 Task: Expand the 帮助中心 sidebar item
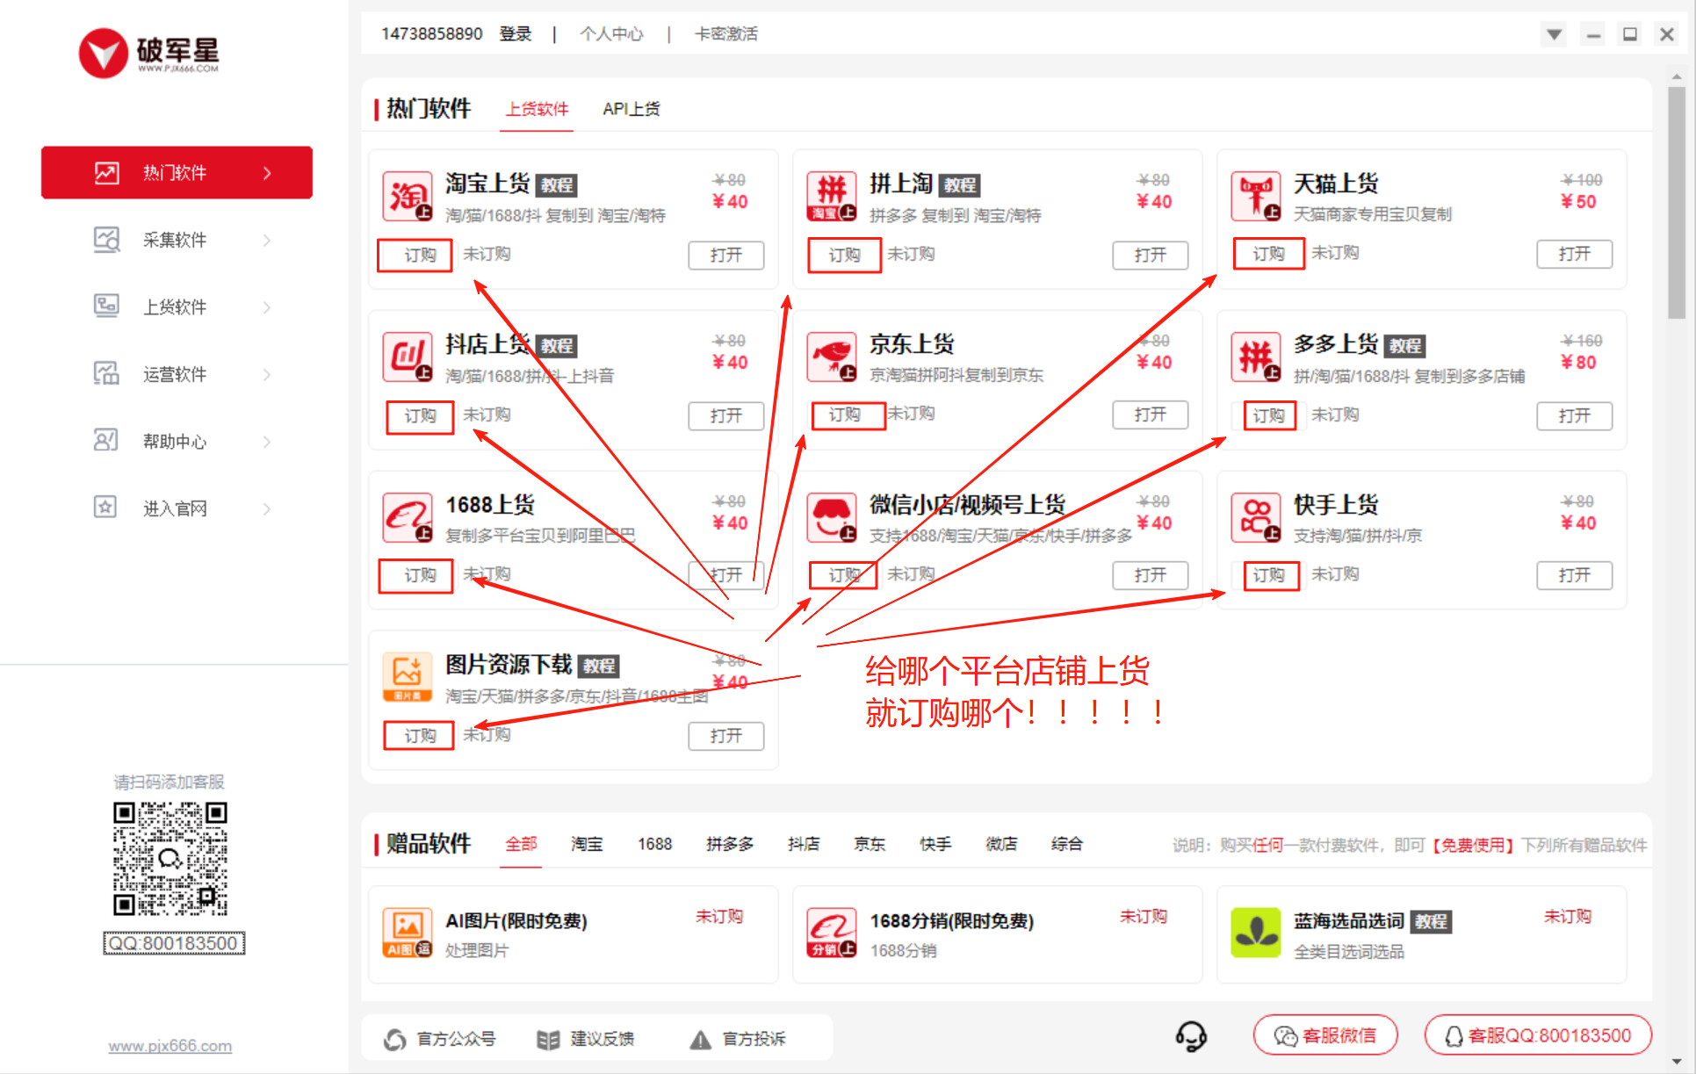pos(176,441)
